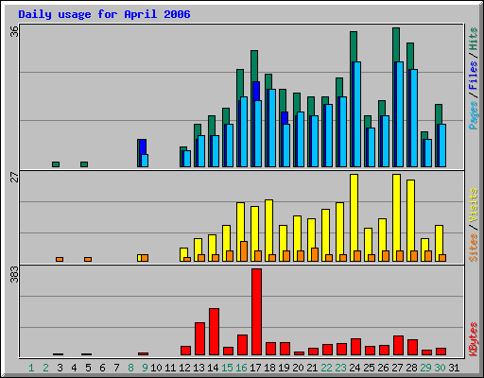Image resolution: width=484 pixels, height=378 pixels.
Task: Click the "Sites" legend label
Action: pos(473,248)
